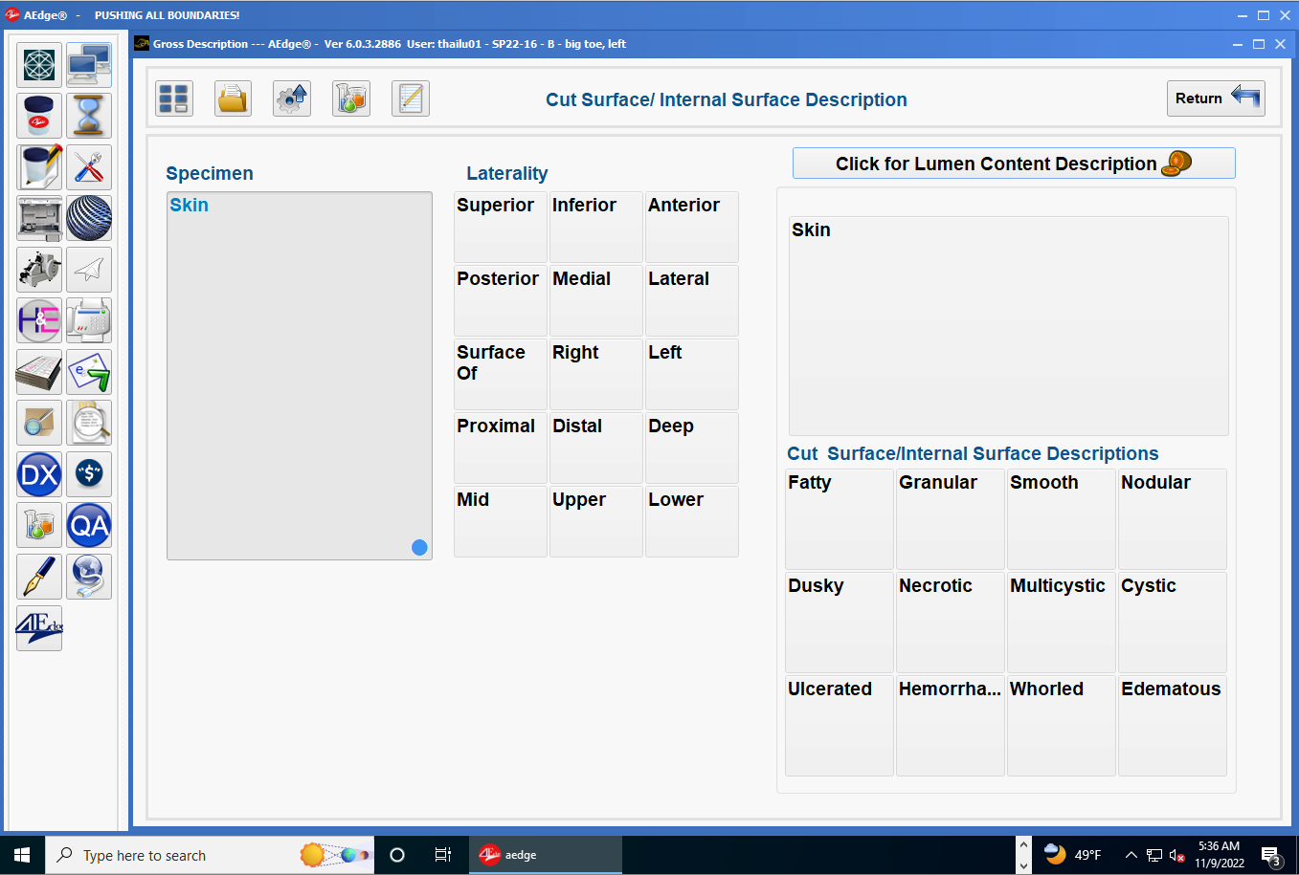Open the DX diagnosis icon

(x=39, y=474)
